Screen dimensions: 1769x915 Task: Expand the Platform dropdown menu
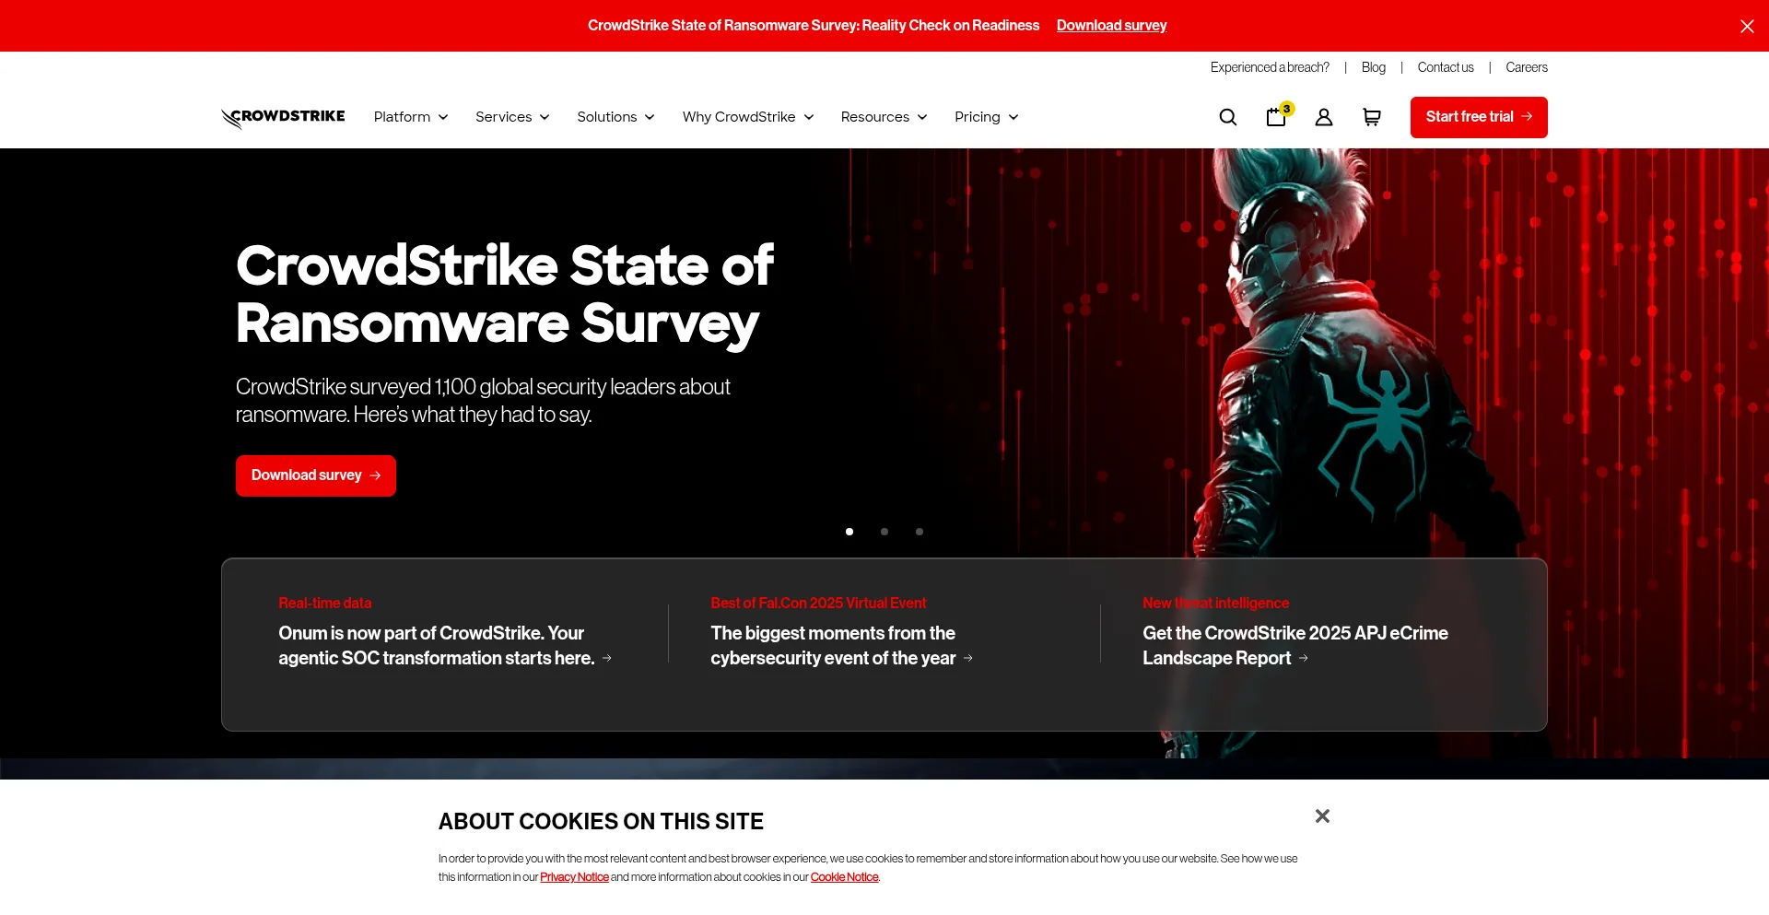click(411, 117)
